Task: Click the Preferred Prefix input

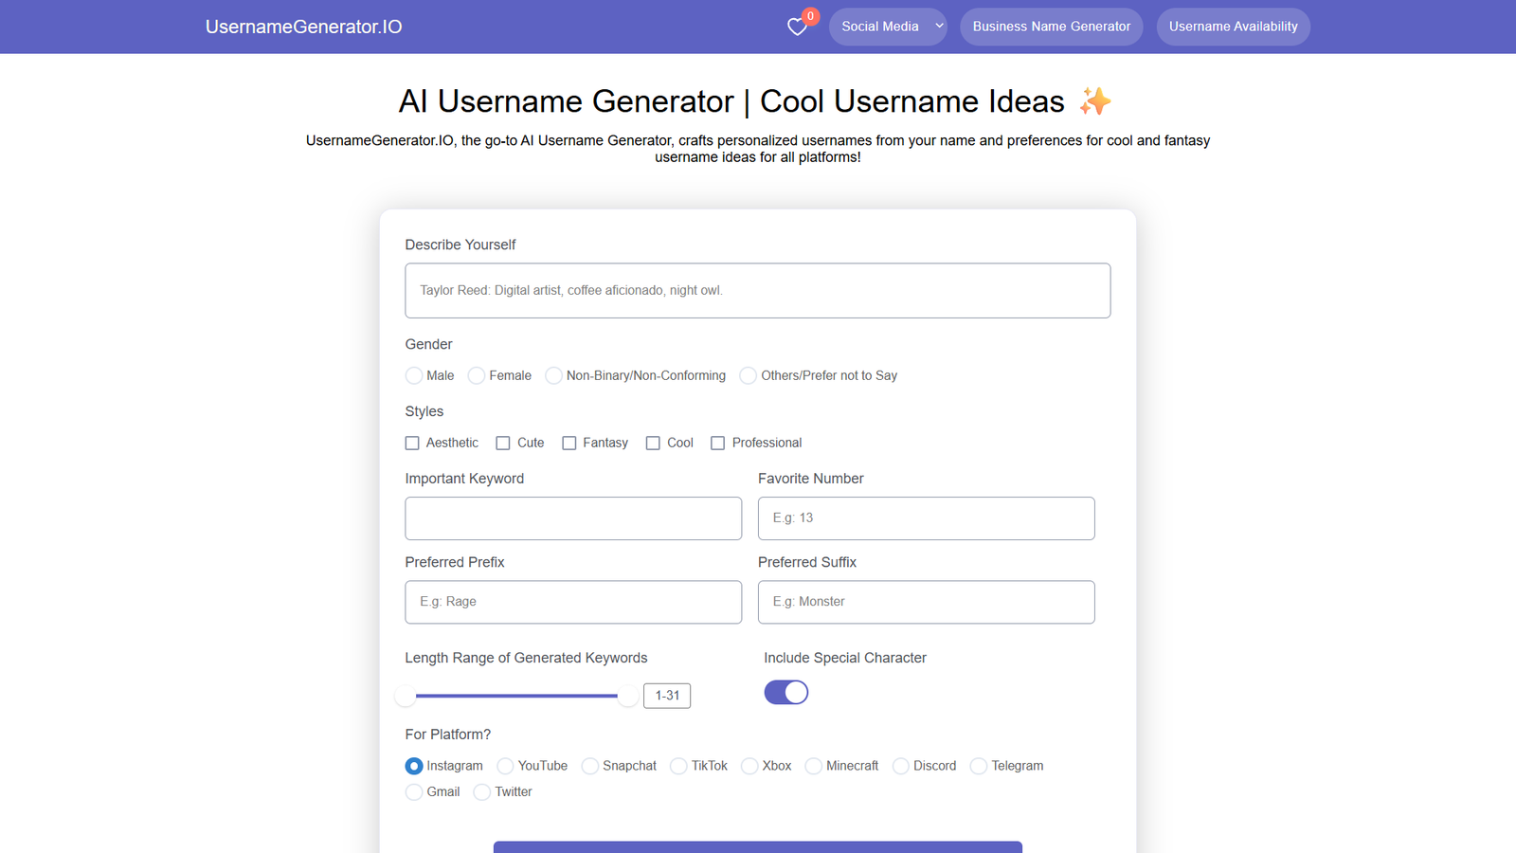Action: coord(573,602)
